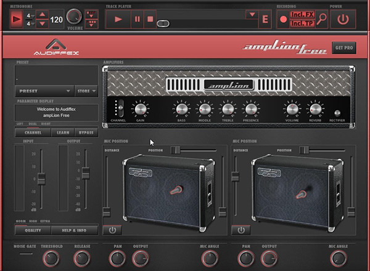Click the left cabinet microphone
The image size is (370, 271).
176,190
